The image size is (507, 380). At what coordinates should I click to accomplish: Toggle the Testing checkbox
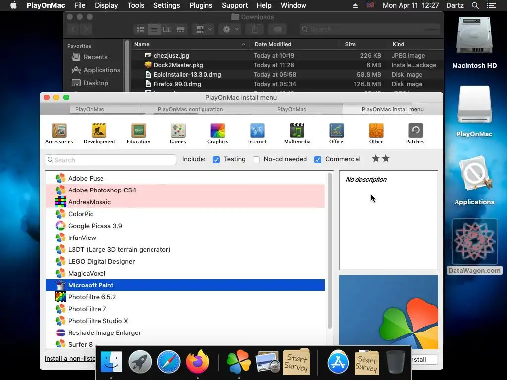tap(216, 160)
